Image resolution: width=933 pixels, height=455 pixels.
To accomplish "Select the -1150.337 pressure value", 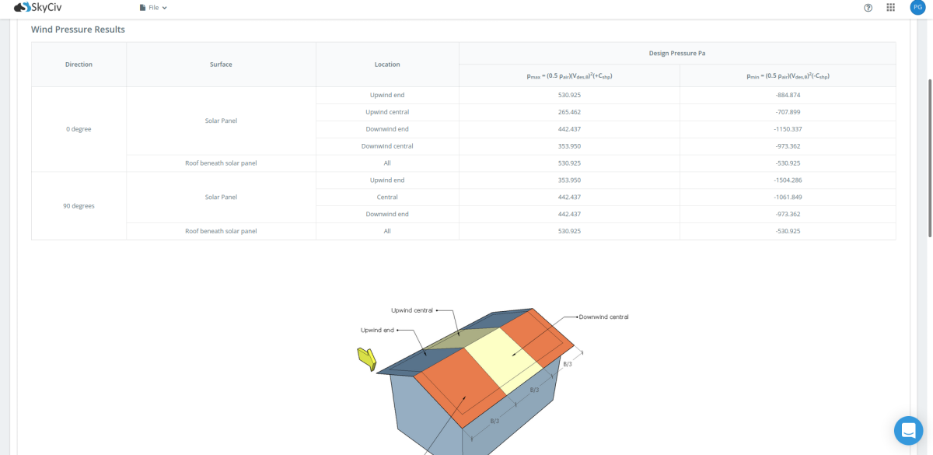I will [788, 129].
